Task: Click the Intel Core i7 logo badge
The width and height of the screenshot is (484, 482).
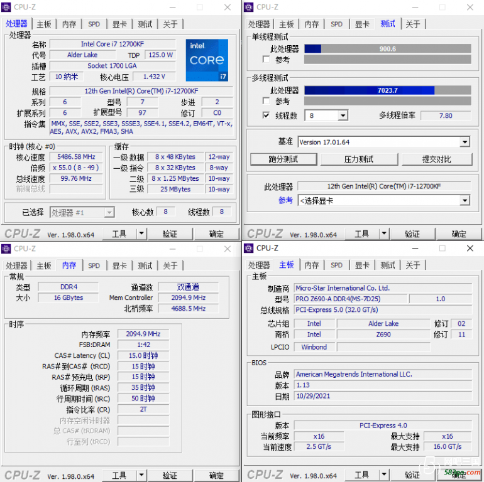Action: (x=207, y=60)
